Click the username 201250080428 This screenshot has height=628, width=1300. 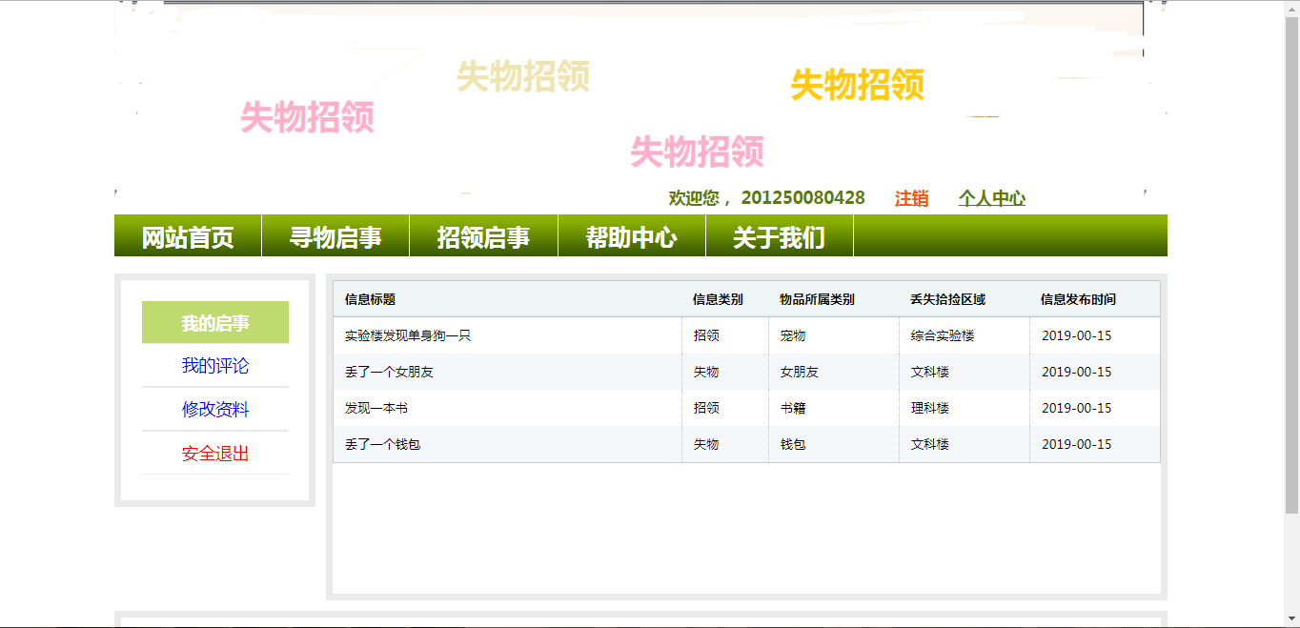point(803,198)
